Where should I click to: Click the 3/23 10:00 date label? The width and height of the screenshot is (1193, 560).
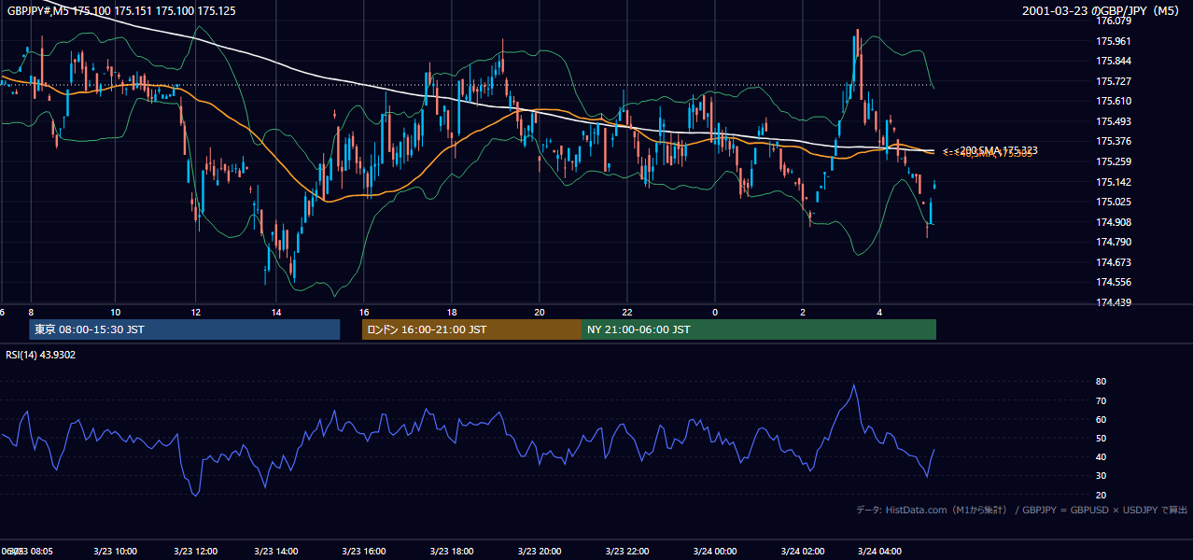point(116,552)
